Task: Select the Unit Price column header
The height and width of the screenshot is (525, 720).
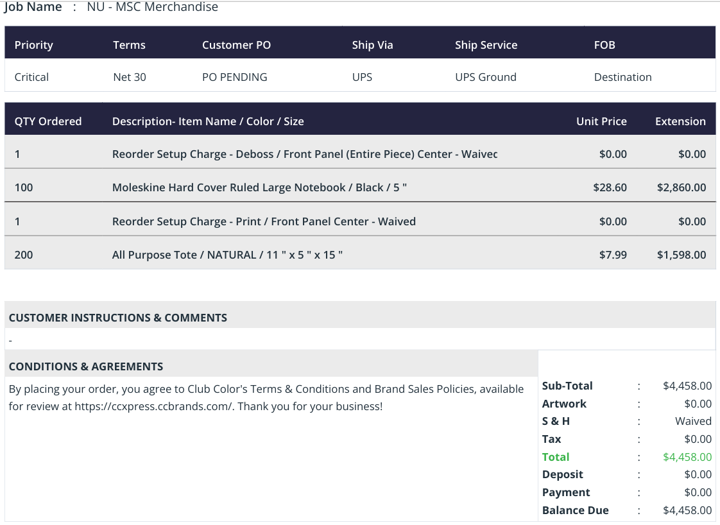Action: tap(601, 121)
